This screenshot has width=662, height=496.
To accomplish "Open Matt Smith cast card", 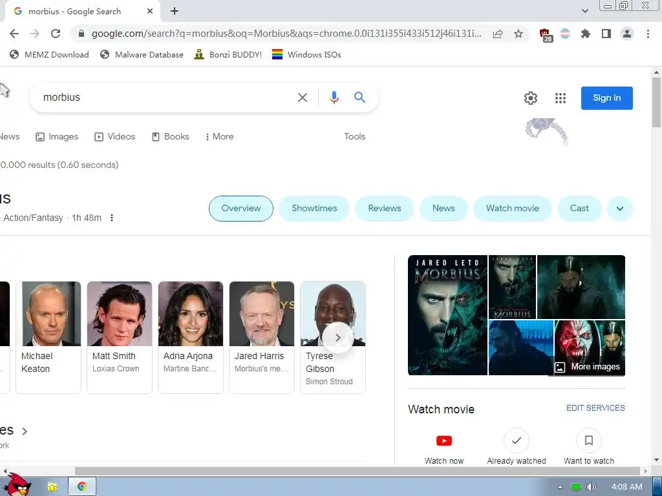I will tap(120, 337).
